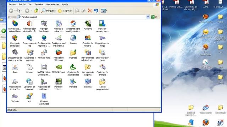Select the Music folder on desktop
Image resolution: width=227 pixels, height=127 pixels.
pos(220,19)
